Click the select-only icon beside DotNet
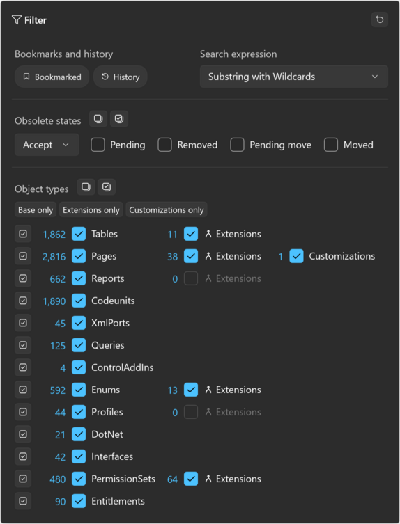The width and height of the screenshot is (400, 524). (x=23, y=434)
